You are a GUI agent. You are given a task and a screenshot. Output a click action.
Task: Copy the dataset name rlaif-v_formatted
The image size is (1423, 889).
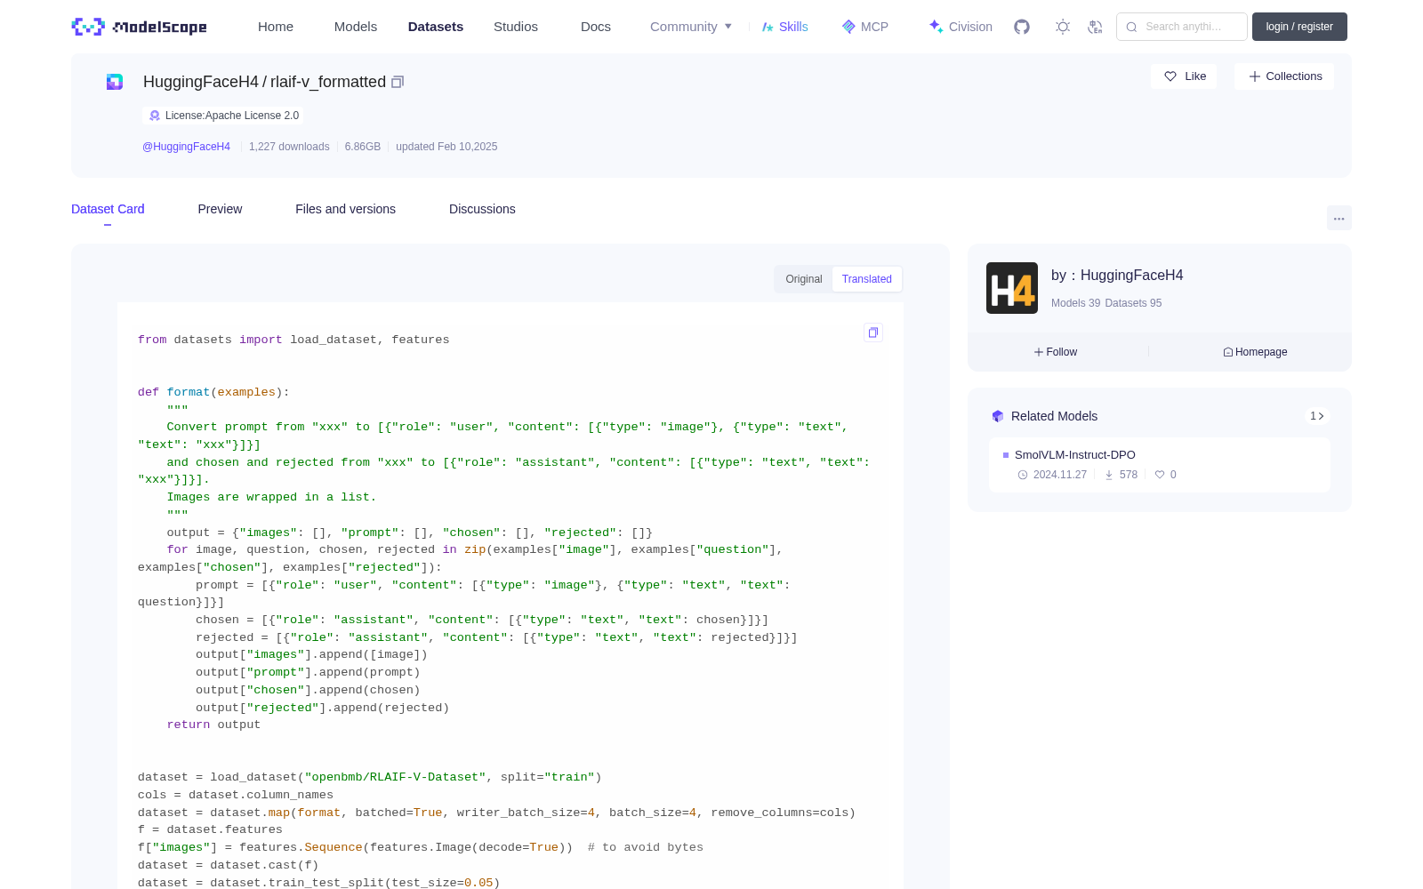tap(398, 82)
